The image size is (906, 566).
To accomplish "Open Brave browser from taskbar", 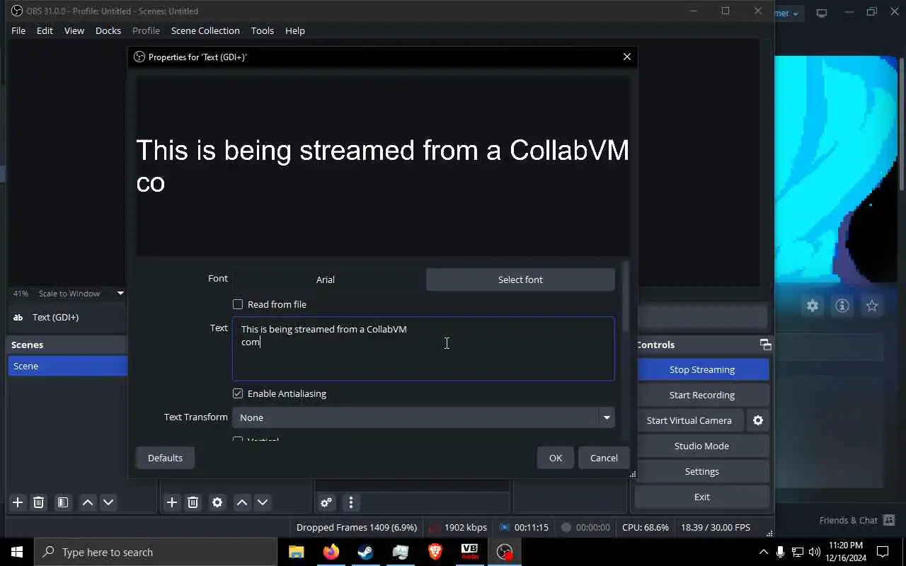I will 435,552.
